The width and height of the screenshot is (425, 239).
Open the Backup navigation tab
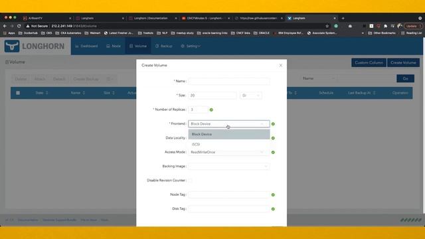click(x=164, y=46)
